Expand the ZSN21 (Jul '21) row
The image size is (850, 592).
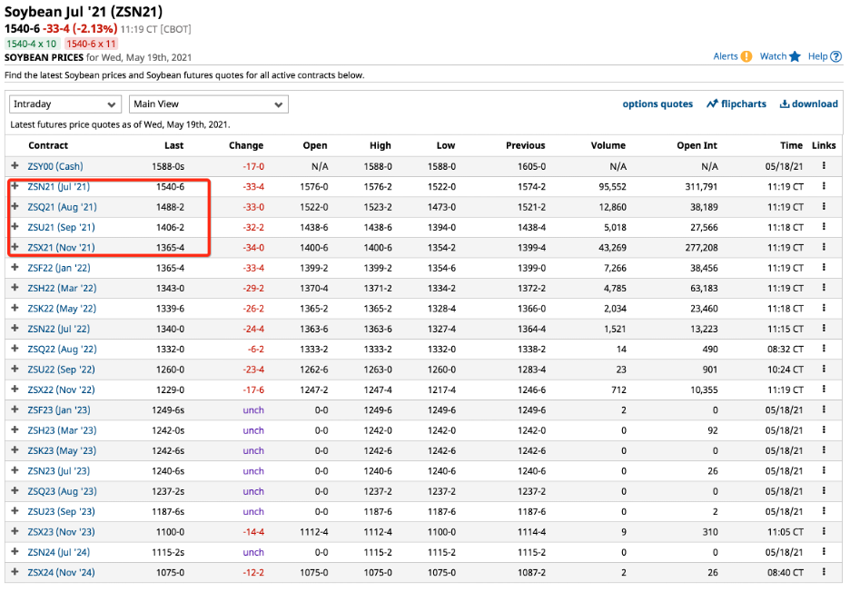pos(15,186)
